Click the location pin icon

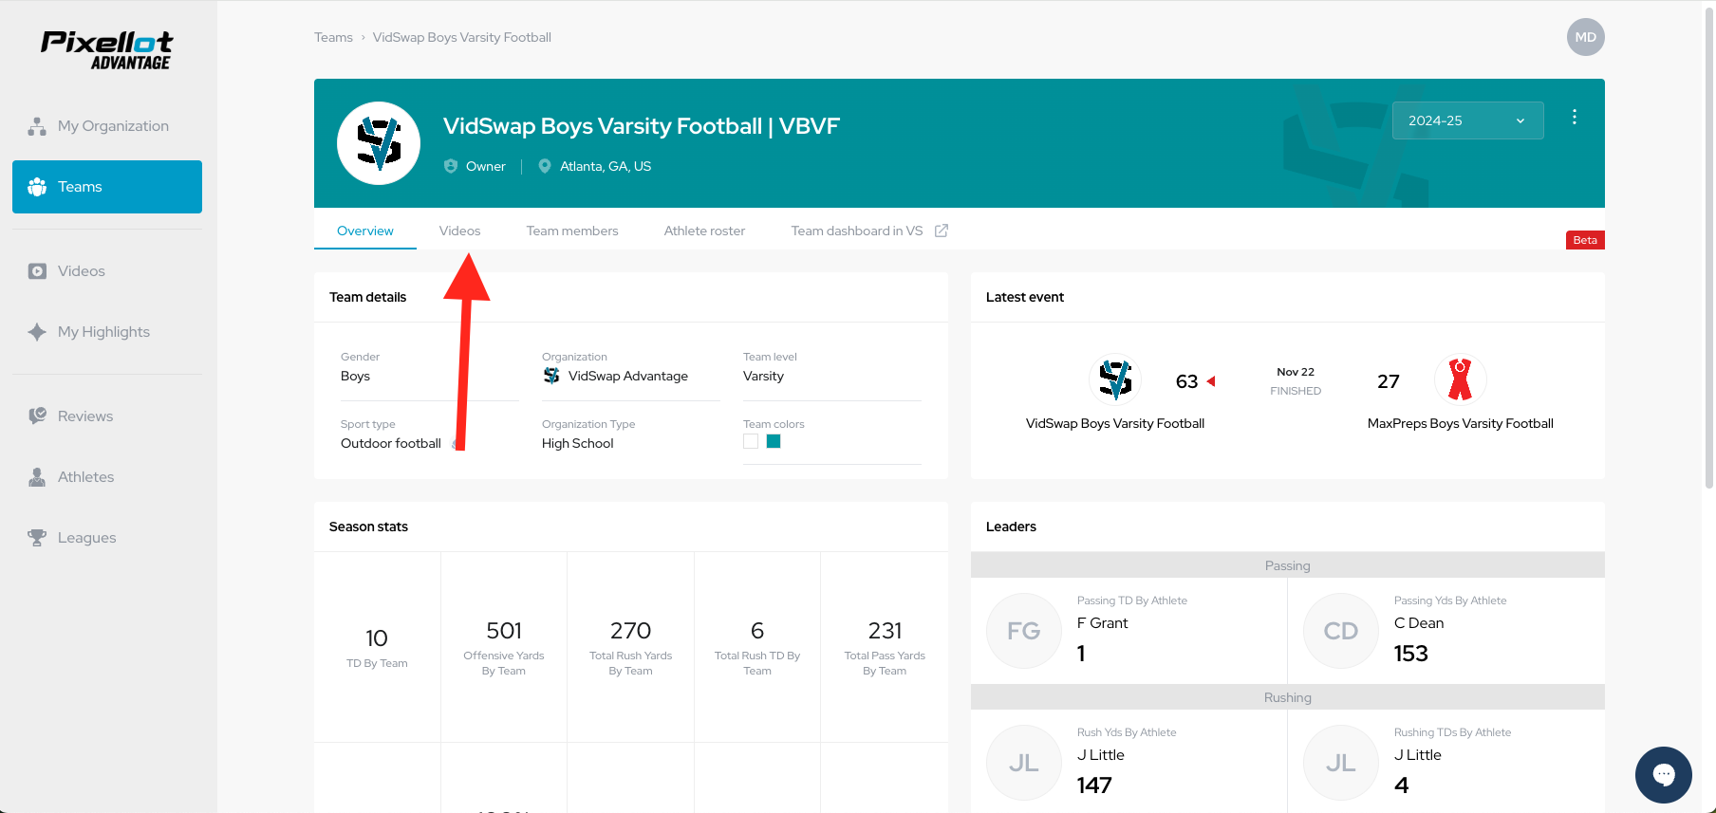click(x=545, y=166)
